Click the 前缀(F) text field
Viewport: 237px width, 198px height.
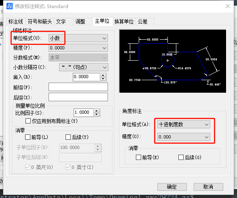[x=78, y=87]
